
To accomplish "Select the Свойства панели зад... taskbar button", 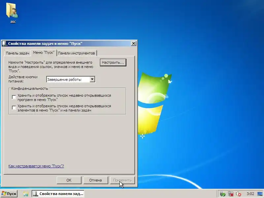I will 58,194.
